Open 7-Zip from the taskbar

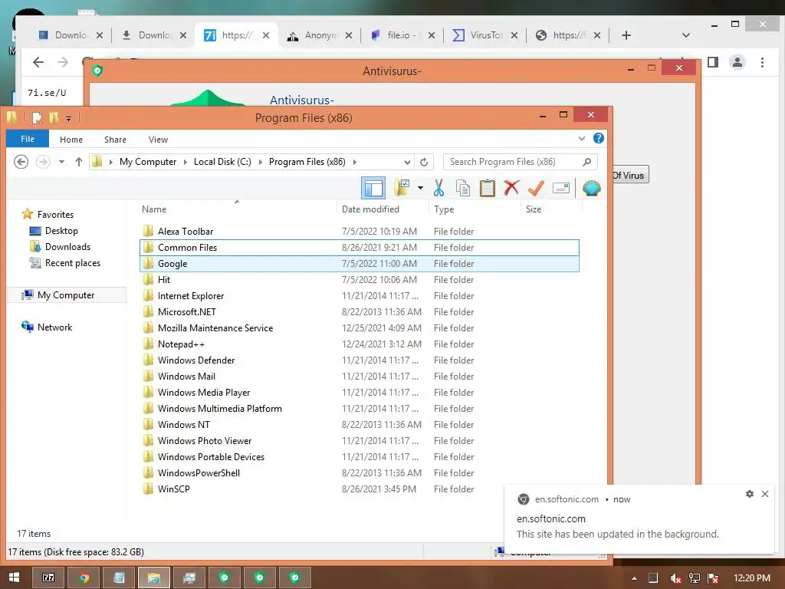coord(48,577)
